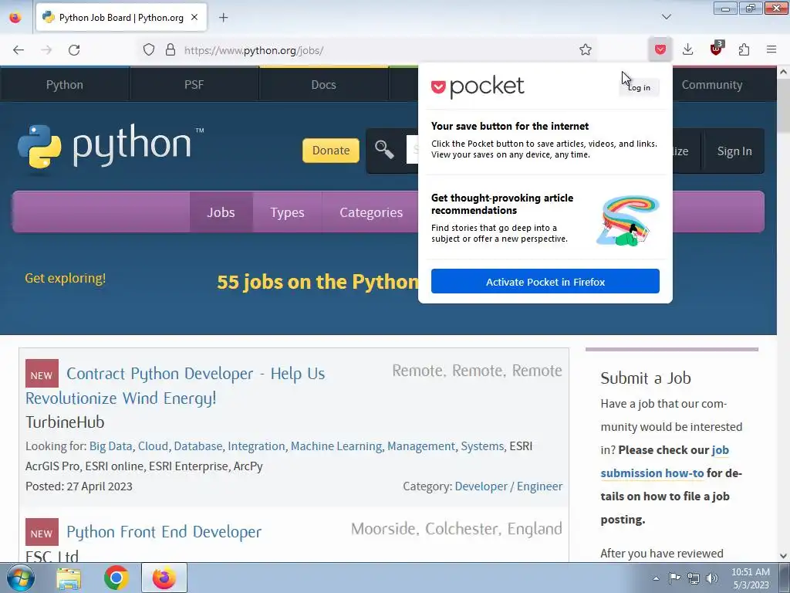The height and width of the screenshot is (593, 790).
Task: Select the Types menu item
Action: [x=287, y=212]
